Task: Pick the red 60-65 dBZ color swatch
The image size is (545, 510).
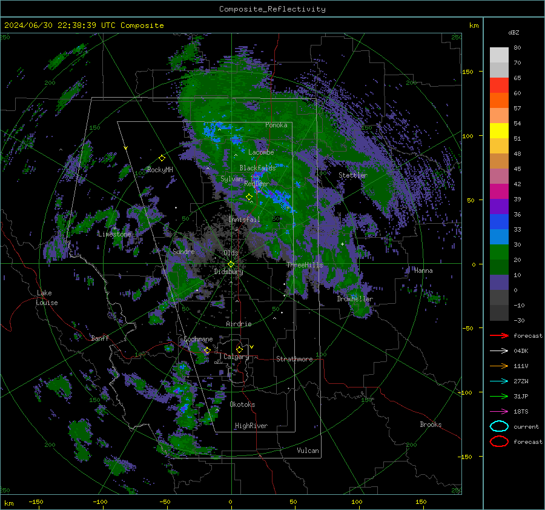Action: (x=499, y=86)
